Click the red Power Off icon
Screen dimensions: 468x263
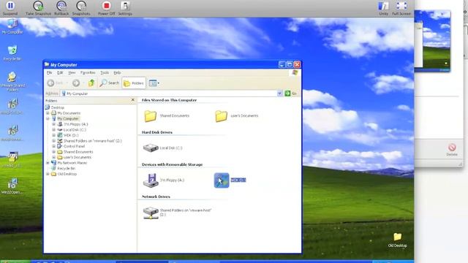pyautogui.click(x=106, y=8)
